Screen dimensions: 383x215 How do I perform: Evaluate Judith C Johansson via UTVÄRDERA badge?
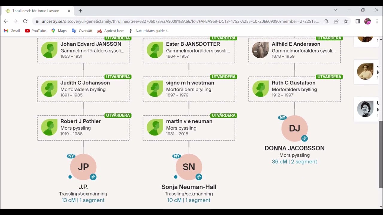(118, 77)
